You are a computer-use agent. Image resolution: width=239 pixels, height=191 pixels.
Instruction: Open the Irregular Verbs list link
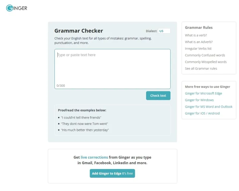point(198,48)
